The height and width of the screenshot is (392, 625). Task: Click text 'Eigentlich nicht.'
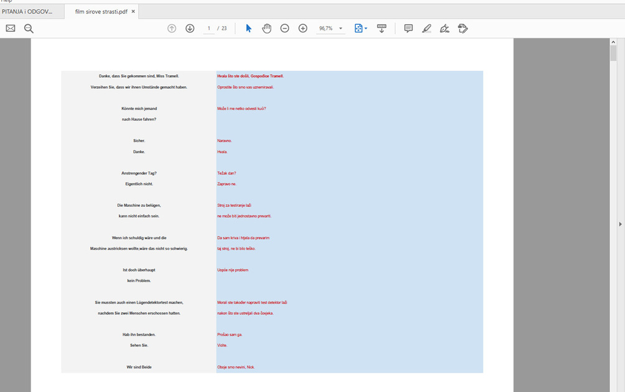click(139, 184)
